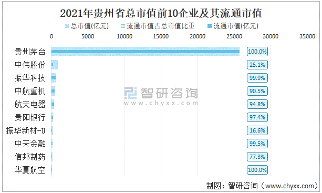Click the 77.3% label for 信邦制药
The image size is (322, 193).
click(x=257, y=157)
